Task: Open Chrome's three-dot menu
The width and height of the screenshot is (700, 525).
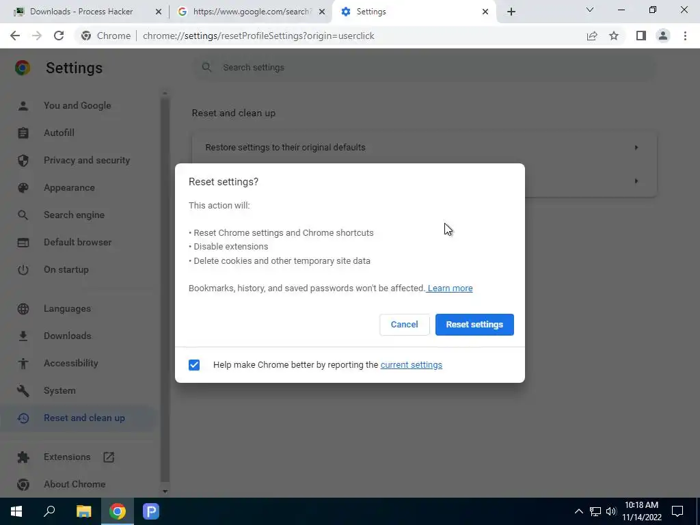Action: 685,36
